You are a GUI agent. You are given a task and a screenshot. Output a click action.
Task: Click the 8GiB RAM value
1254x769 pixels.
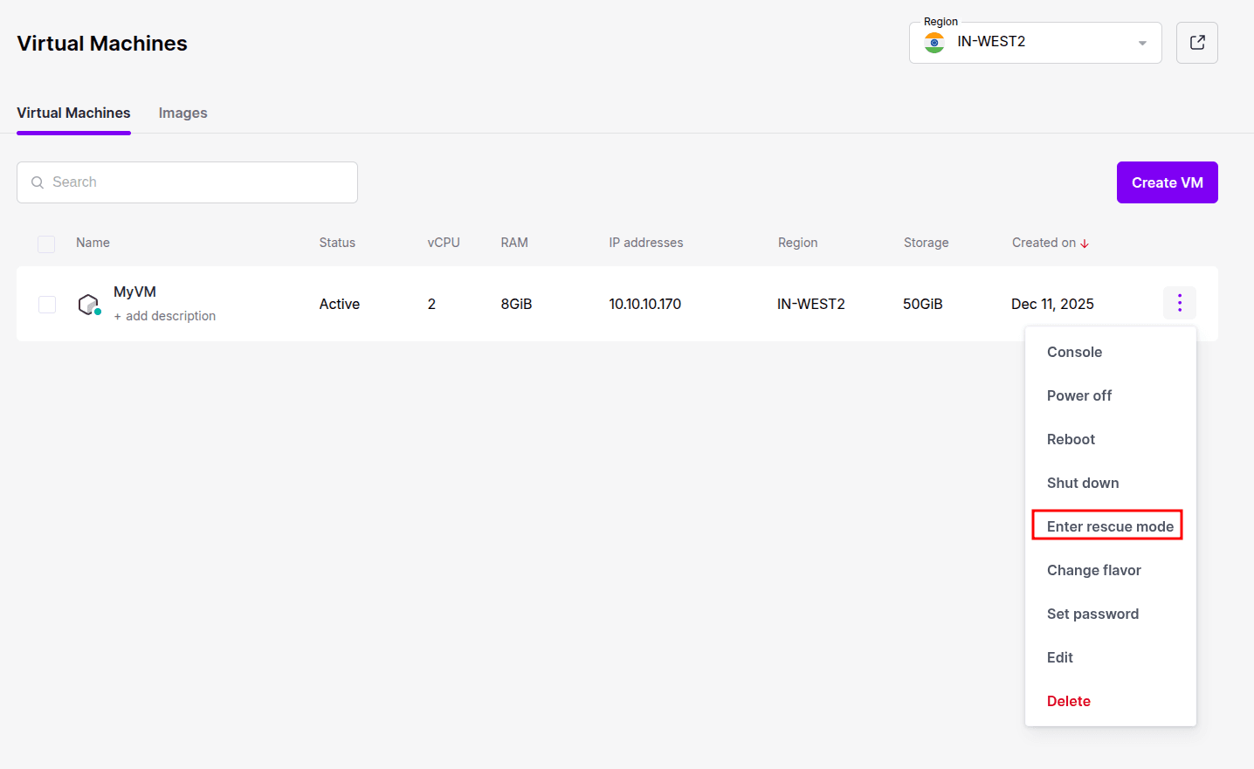516,304
